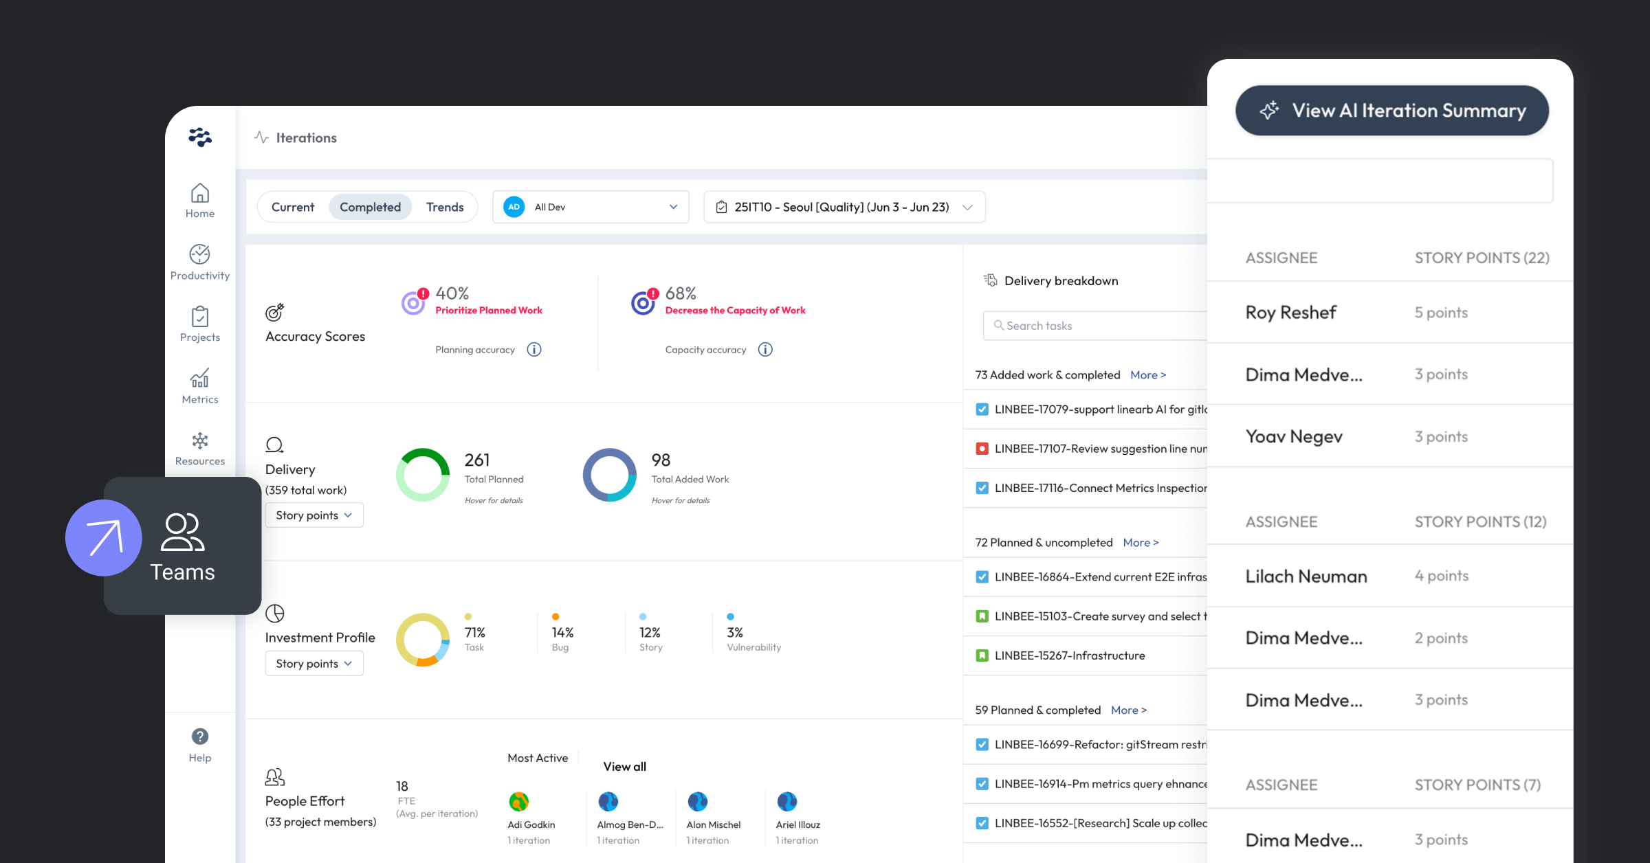Switch to the Current iterations tab
1650x863 pixels.
[x=293, y=207]
